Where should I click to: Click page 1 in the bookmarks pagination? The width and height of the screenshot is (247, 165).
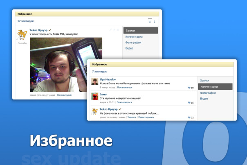150,22
